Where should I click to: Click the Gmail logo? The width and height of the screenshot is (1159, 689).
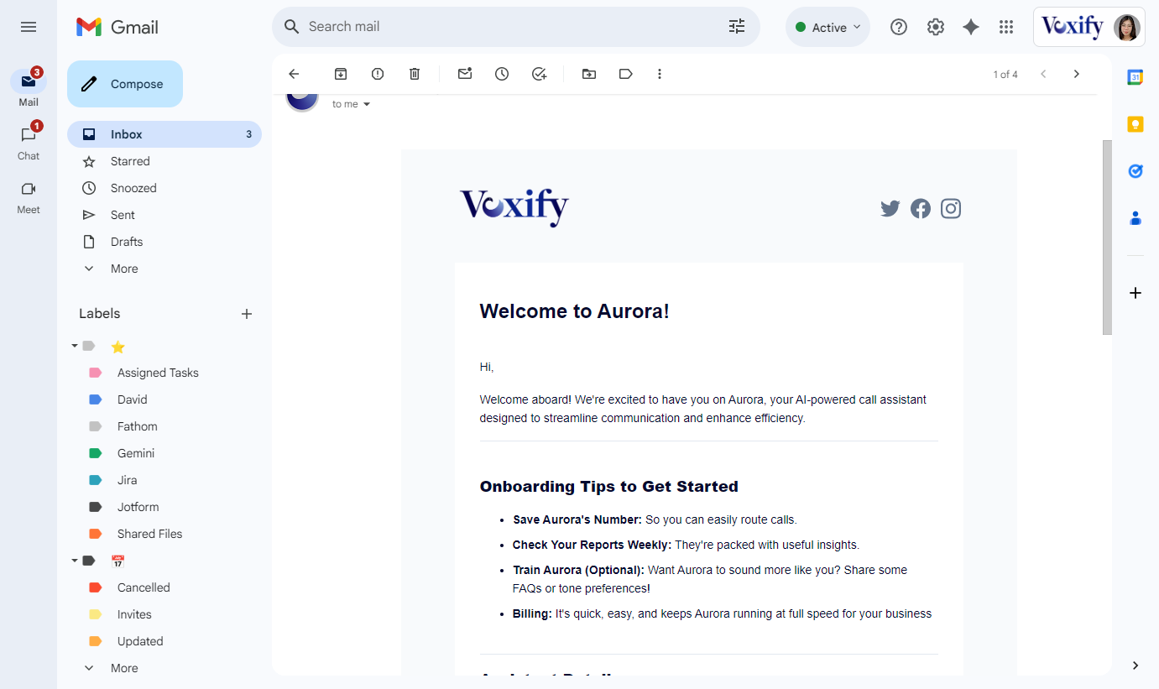pyautogui.click(x=117, y=27)
